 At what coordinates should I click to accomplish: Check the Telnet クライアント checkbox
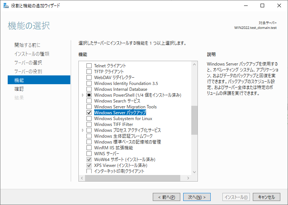(89, 66)
